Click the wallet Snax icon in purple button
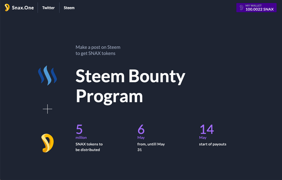282x180 pixels. pyautogui.click(x=241, y=7)
